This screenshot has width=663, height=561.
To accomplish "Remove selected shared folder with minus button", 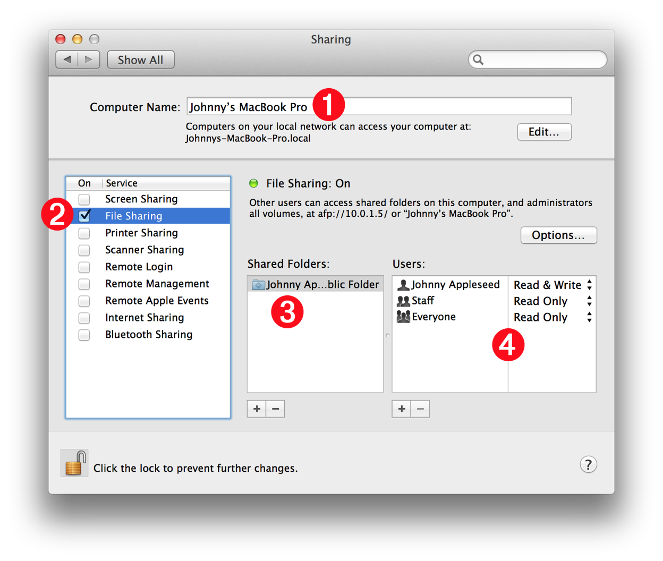I will [275, 409].
